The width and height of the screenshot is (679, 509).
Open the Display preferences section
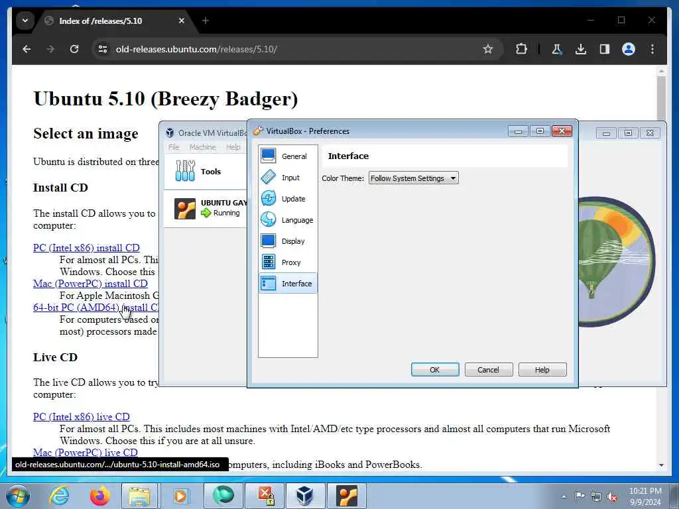(288, 241)
